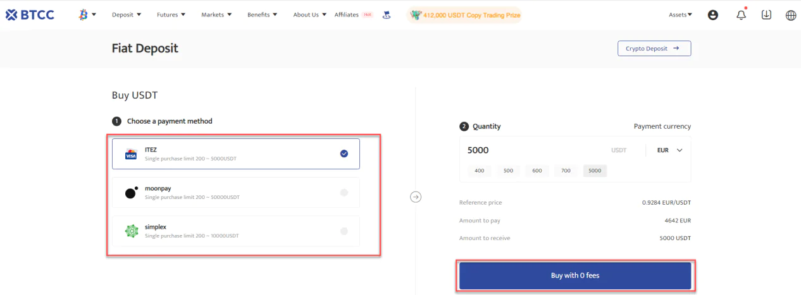Click the simplex purchase limit text

[192, 236]
